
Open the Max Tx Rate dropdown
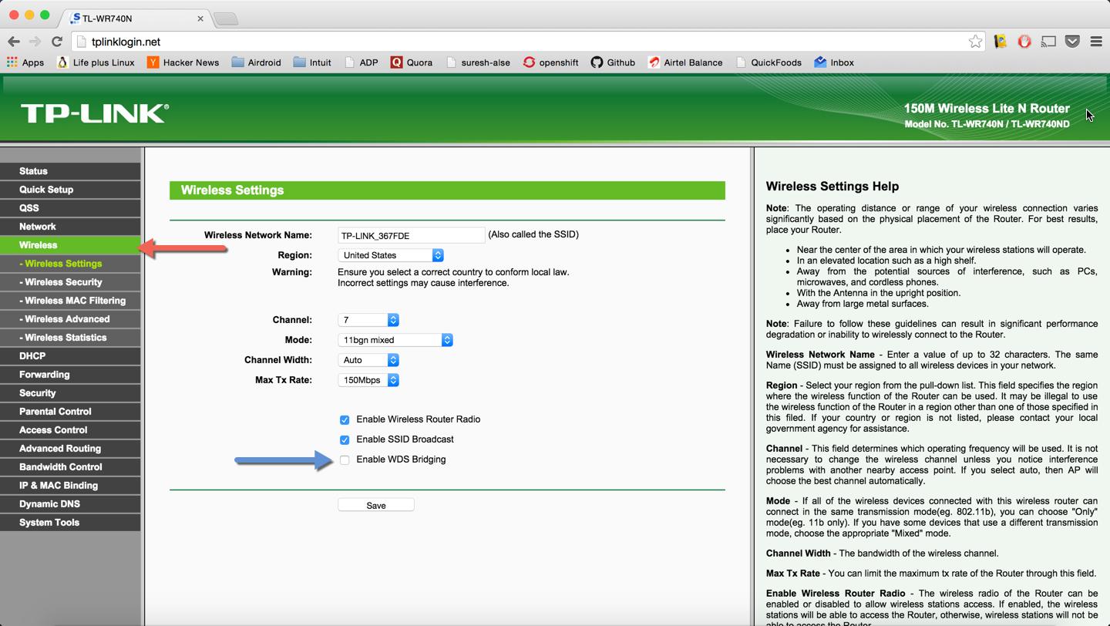[x=368, y=380]
